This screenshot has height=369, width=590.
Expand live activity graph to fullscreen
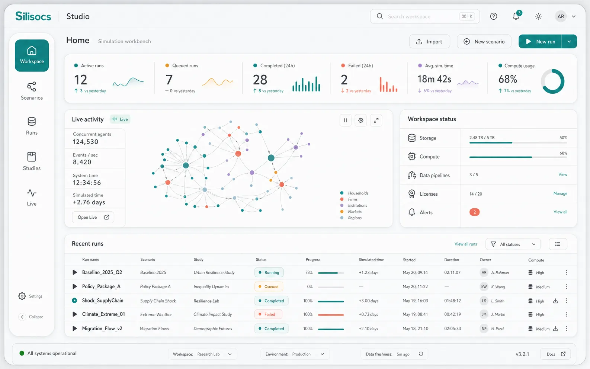(376, 120)
